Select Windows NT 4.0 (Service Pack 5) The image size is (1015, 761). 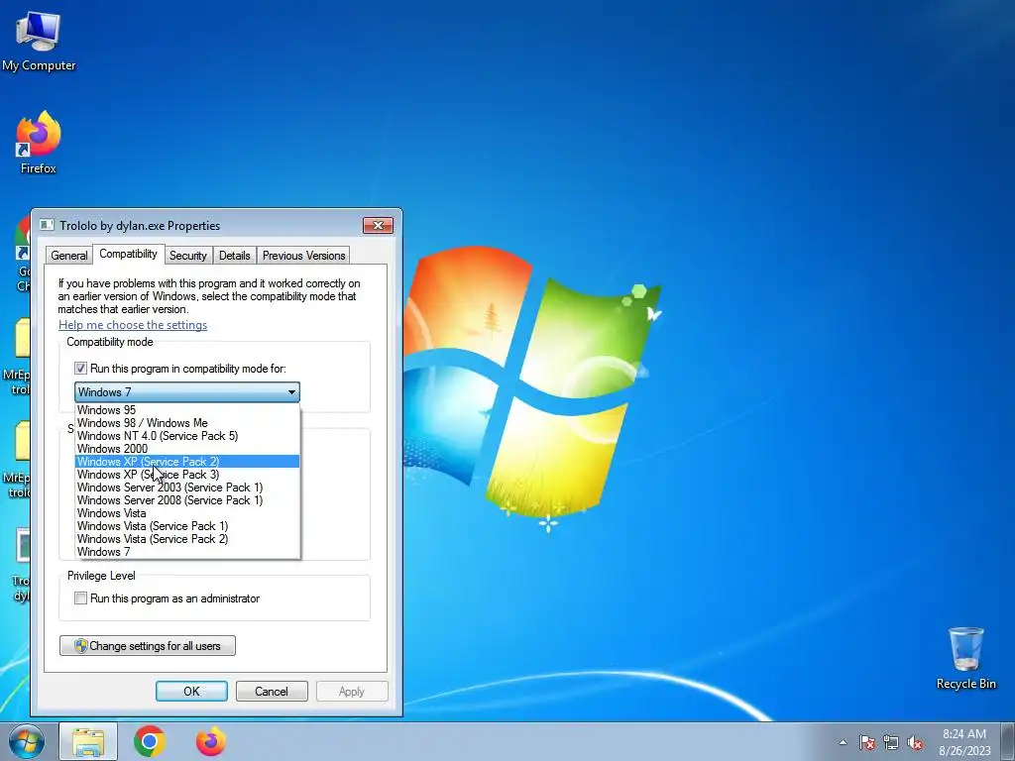(x=187, y=436)
